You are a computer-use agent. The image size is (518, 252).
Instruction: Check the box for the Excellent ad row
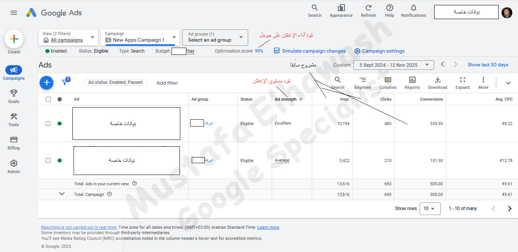click(48, 124)
